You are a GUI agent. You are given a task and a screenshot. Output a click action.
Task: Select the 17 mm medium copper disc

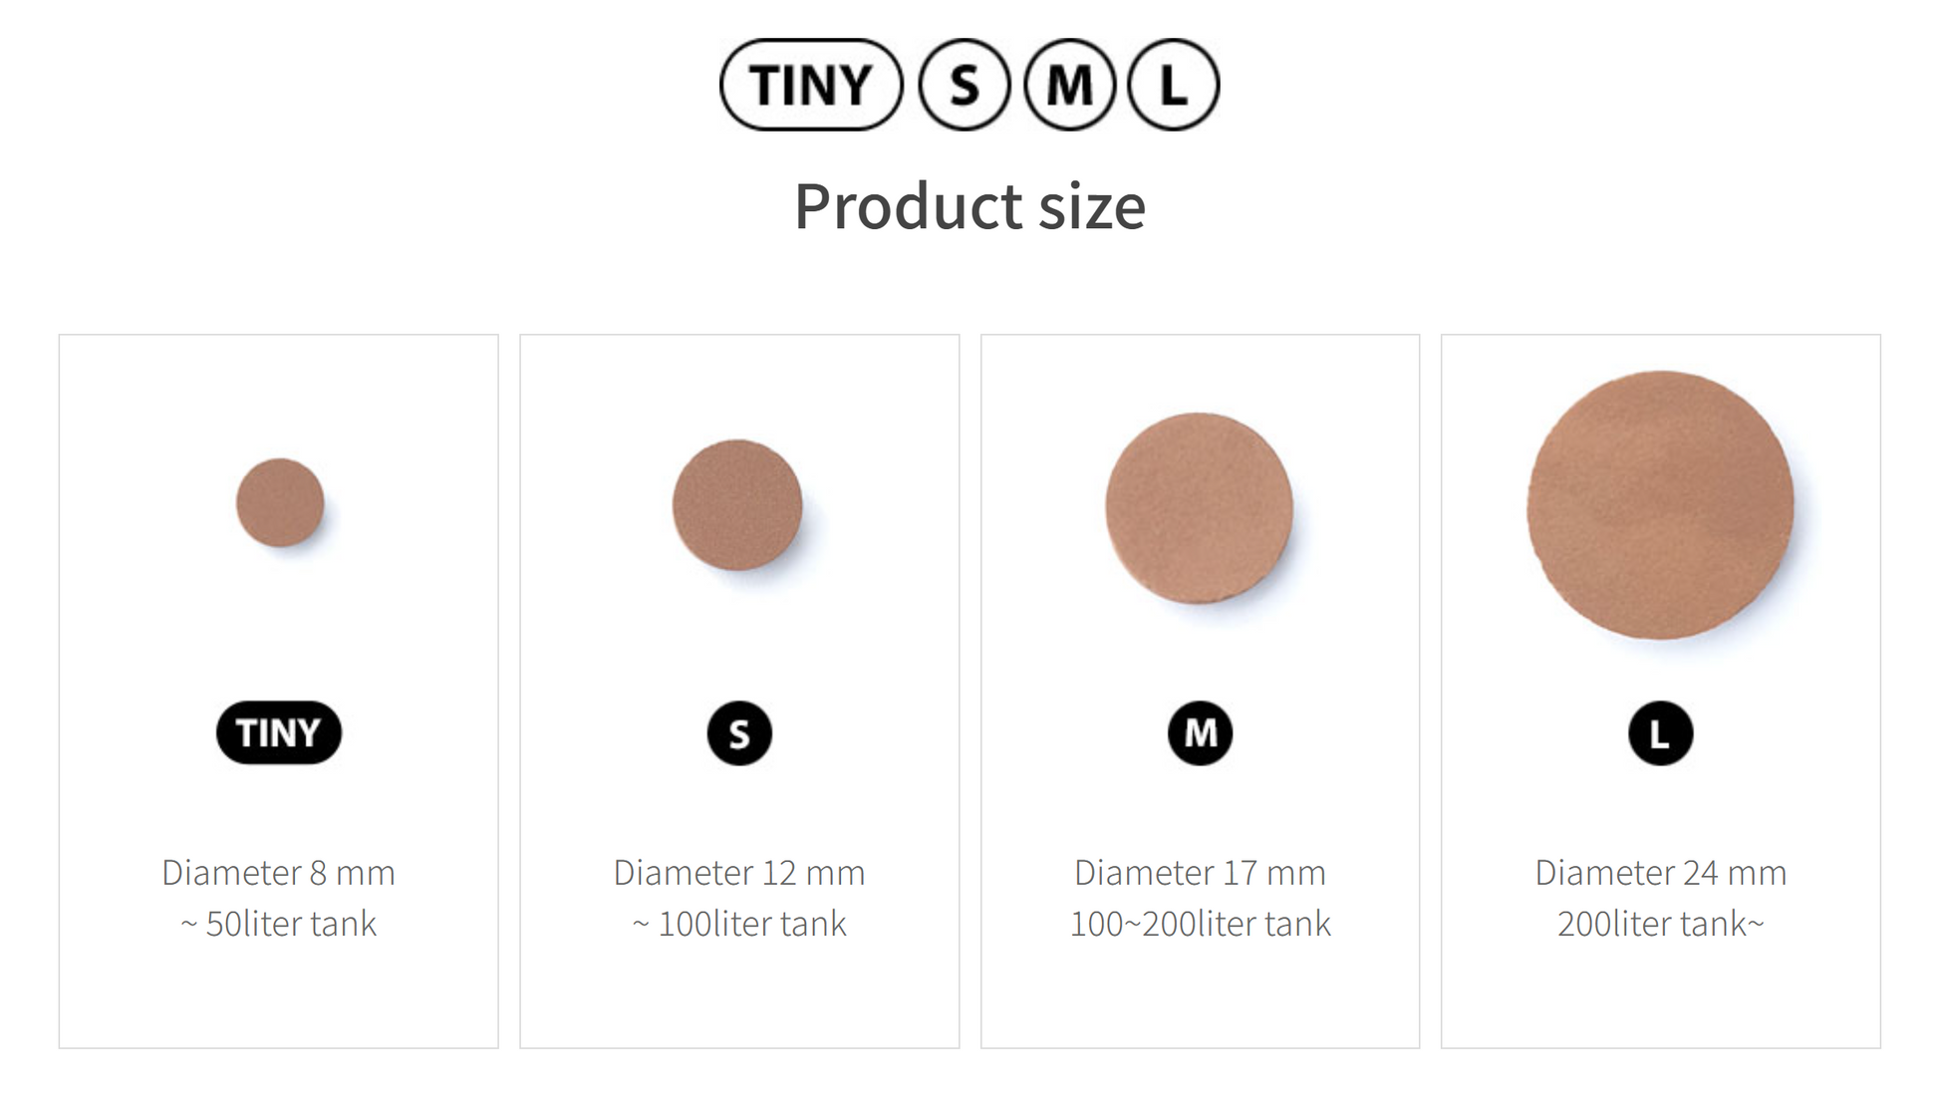[1199, 508]
